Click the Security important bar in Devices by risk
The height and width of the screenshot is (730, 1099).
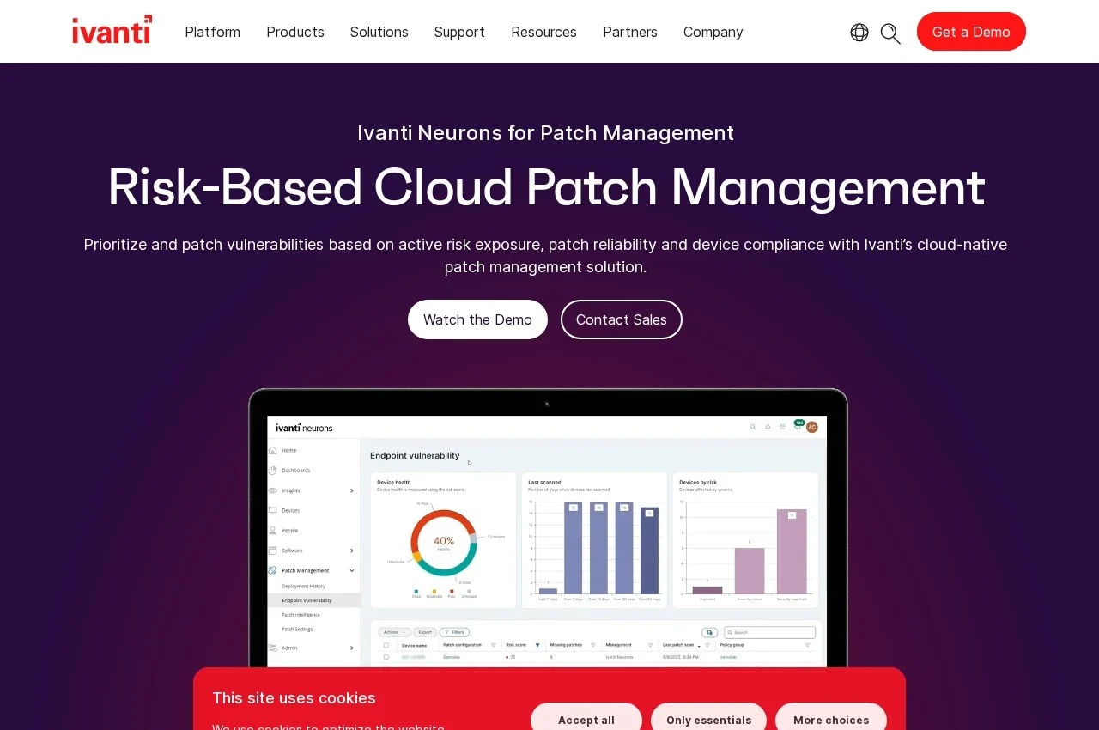(792, 551)
